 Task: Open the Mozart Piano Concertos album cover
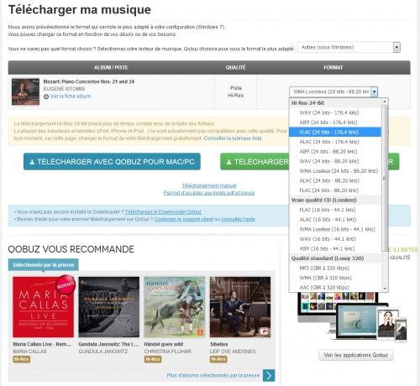pyautogui.click(x=25, y=91)
